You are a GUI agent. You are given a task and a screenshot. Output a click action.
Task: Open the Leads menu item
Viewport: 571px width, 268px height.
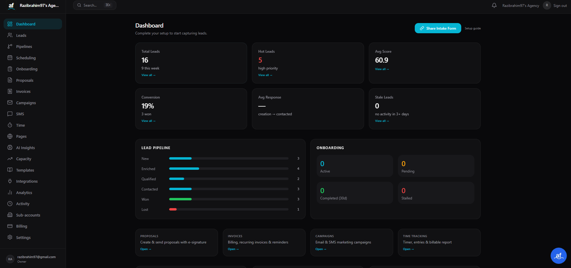21,35
